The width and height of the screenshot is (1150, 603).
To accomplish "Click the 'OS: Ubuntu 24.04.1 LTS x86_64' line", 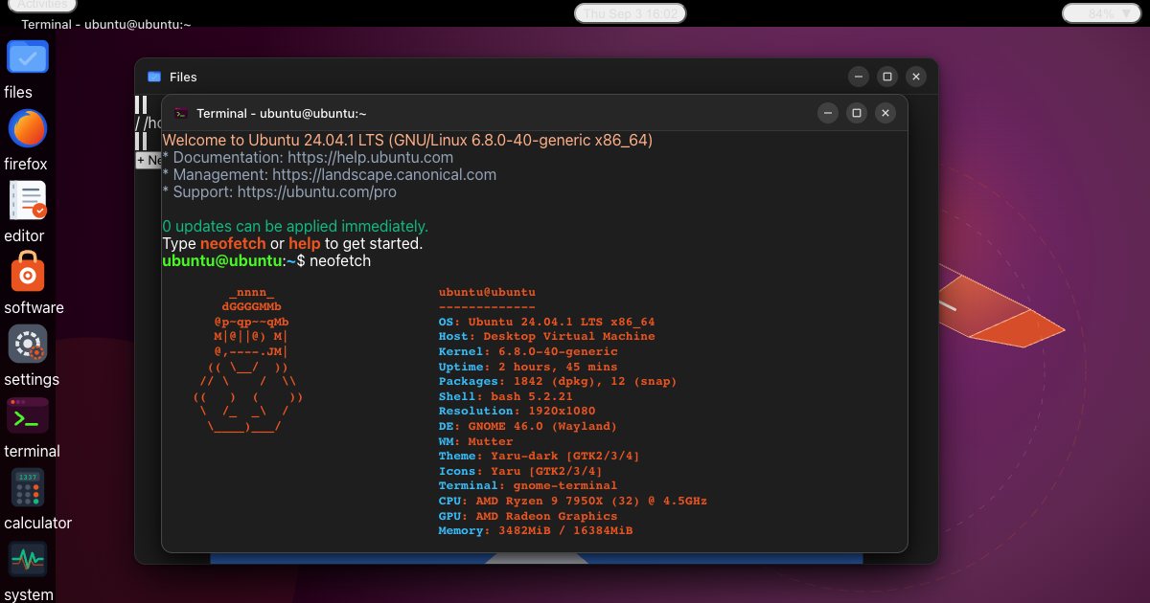I will [546, 322].
